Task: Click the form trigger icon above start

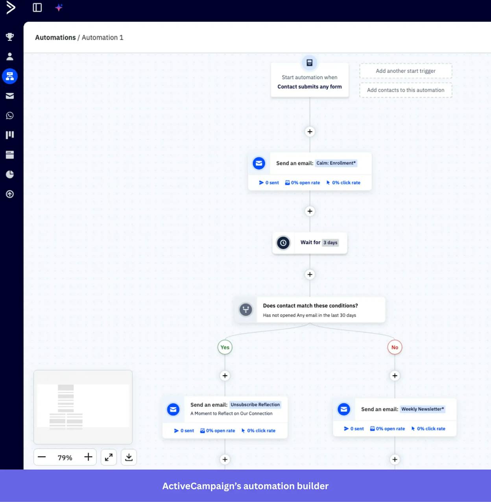Action: pyautogui.click(x=310, y=63)
